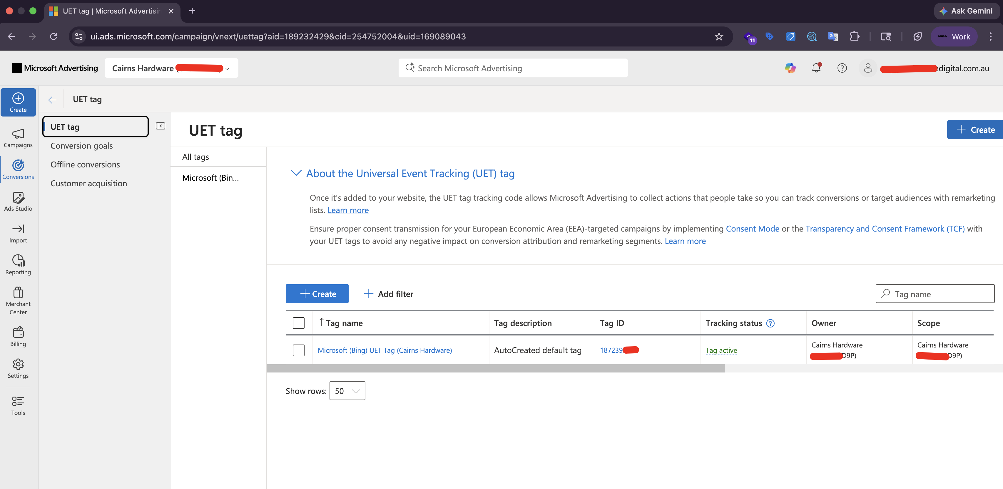Open notifications bell
This screenshot has width=1003, height=489.
click(x=816, y=68)
